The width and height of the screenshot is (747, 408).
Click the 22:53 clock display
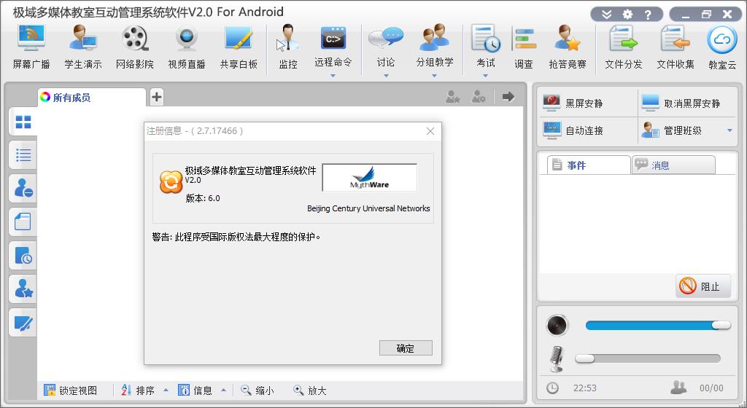(584, 388)
